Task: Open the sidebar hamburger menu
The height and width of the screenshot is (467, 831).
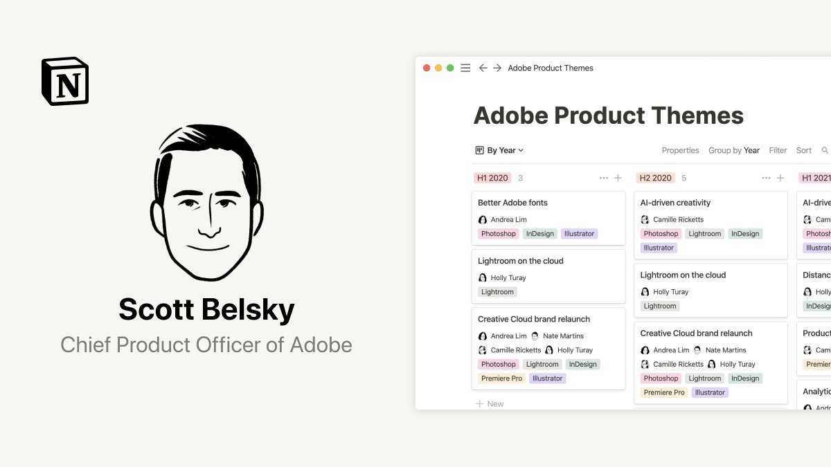Action: point(465,68)
